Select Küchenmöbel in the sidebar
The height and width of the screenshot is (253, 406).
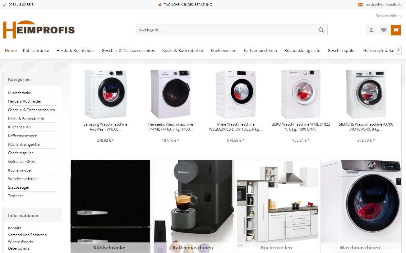(x=20, y=170)
